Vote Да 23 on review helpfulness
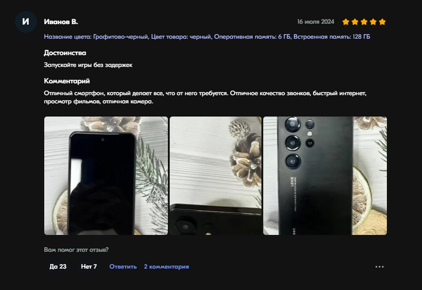 [x=58, y=267]
